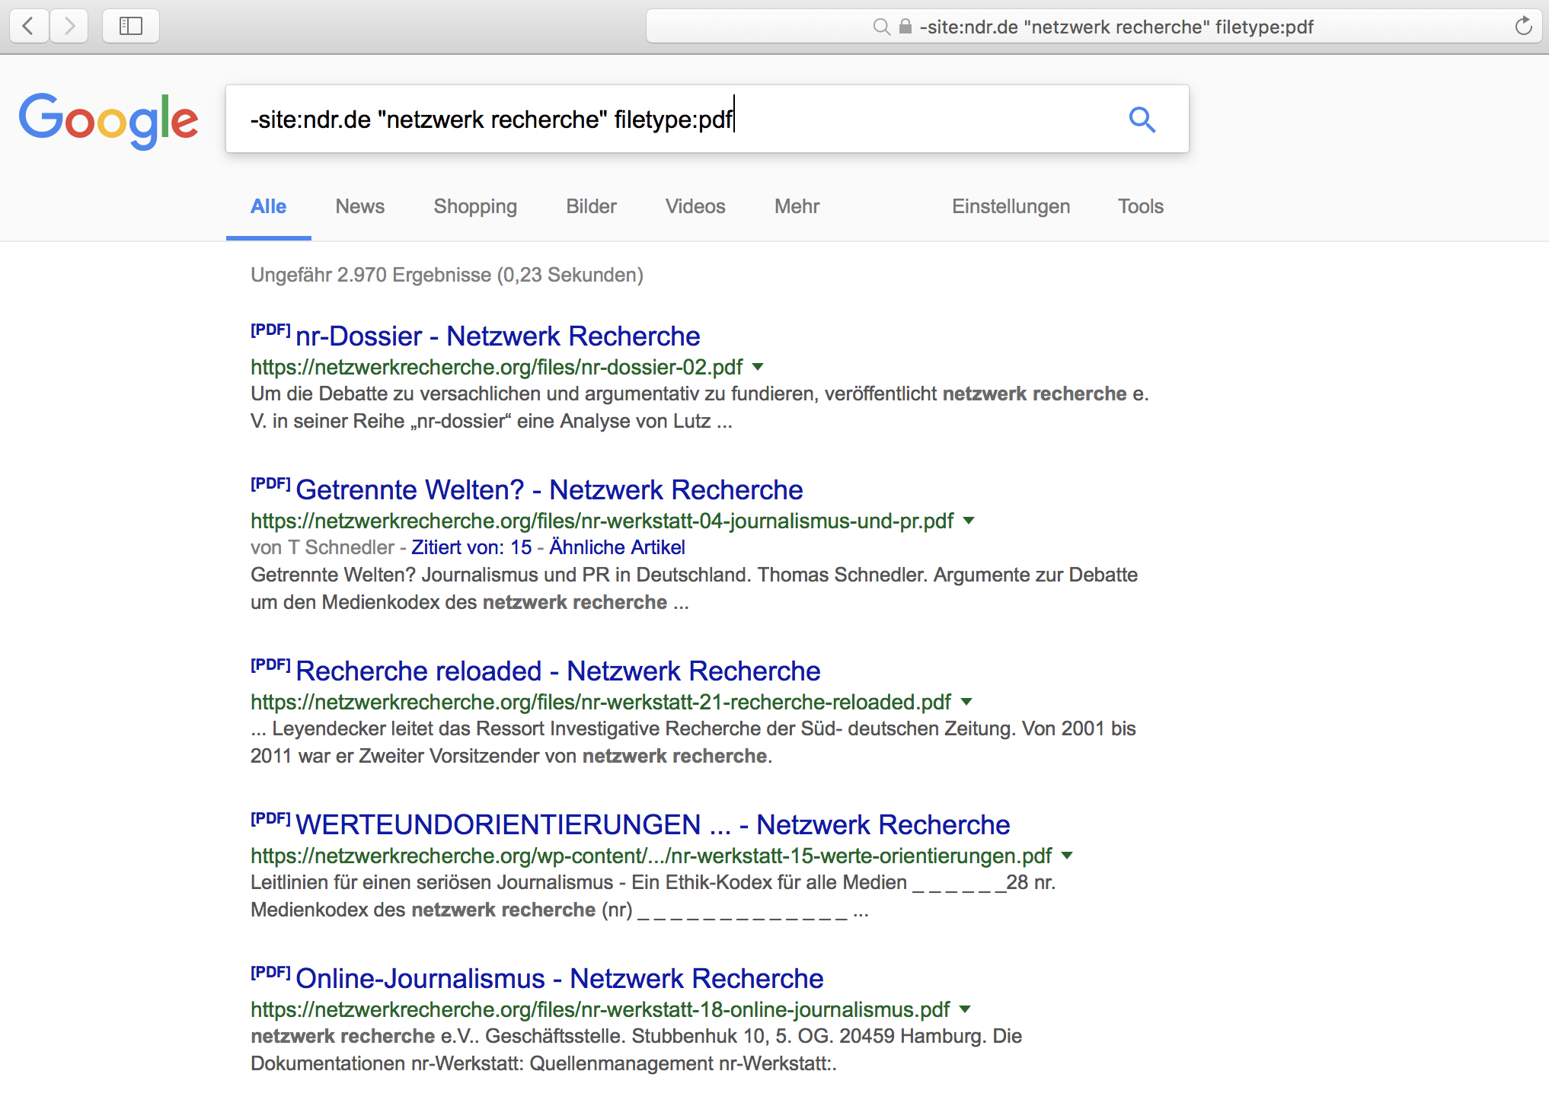Screen dimensions: 1549x1106
Task: Open the Online-Journalismus result link
Action: (559, 978)
